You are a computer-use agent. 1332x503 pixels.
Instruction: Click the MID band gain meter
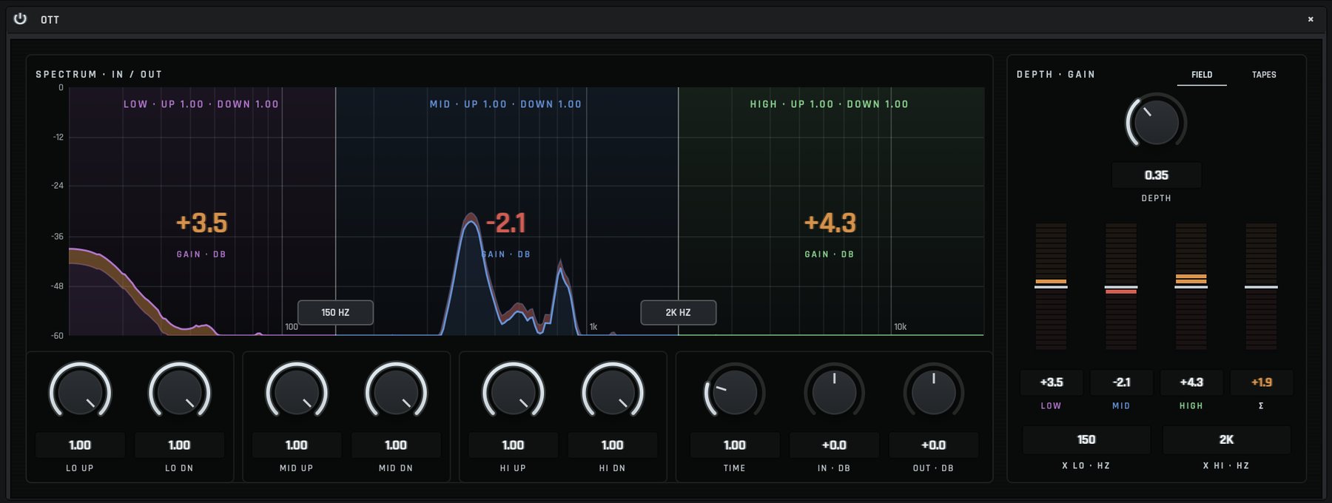pos(1121,286)
